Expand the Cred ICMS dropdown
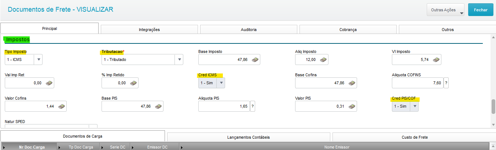The image size is (496, 150). [221, 83]
